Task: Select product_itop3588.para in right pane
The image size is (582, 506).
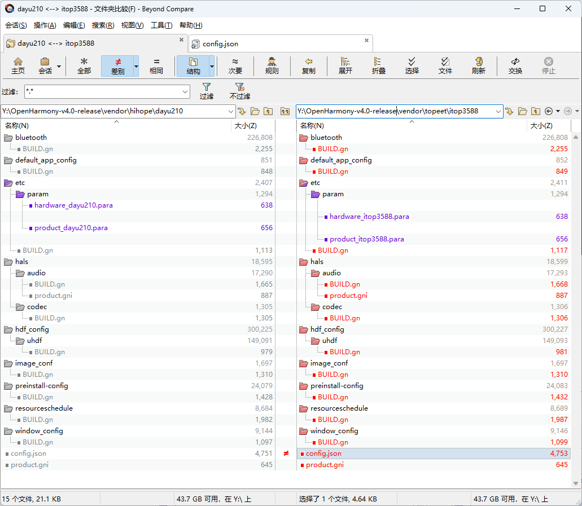Action: (367, 239)
